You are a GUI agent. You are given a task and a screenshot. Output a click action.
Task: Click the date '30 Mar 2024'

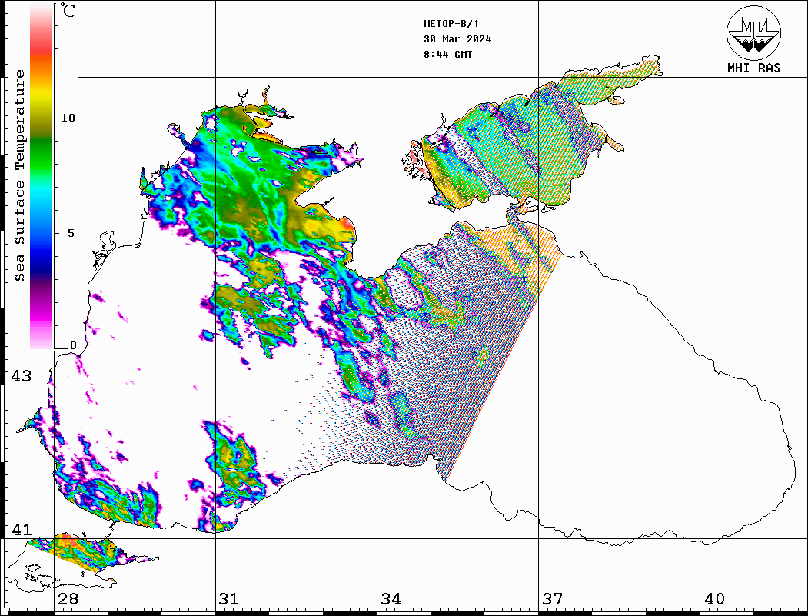(457, 39)
